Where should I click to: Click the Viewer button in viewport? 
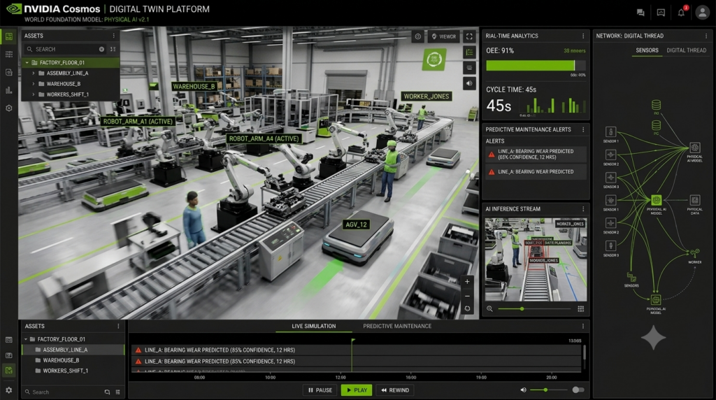[444, 36]
